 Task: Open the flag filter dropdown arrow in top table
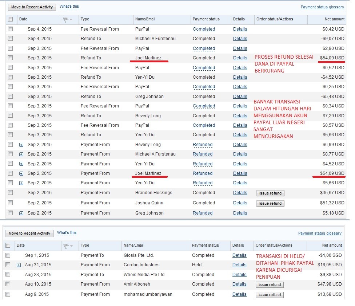[71, 19]
